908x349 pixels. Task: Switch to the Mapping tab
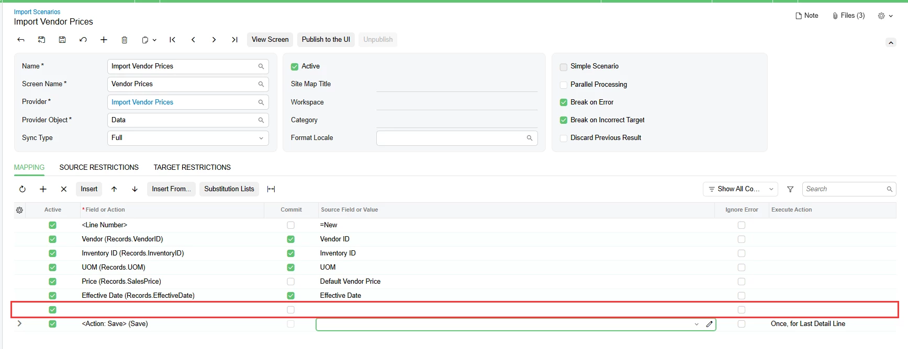click(29, 167)
